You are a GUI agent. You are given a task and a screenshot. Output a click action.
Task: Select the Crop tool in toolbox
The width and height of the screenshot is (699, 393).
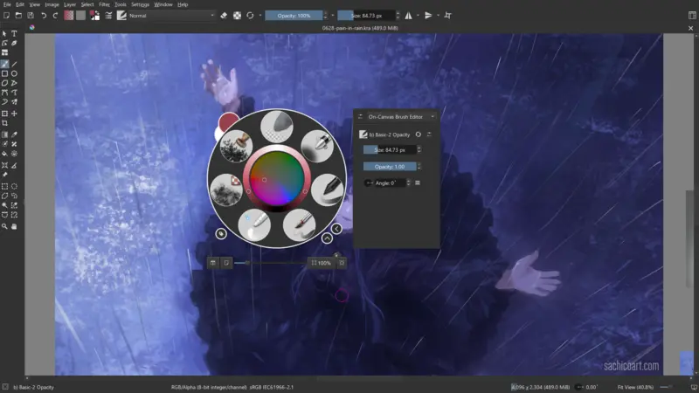click(x=5, y=123)
